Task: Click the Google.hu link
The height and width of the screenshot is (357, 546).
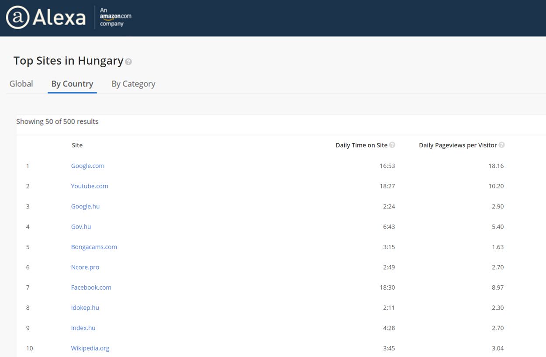Action: coord(85,207)
